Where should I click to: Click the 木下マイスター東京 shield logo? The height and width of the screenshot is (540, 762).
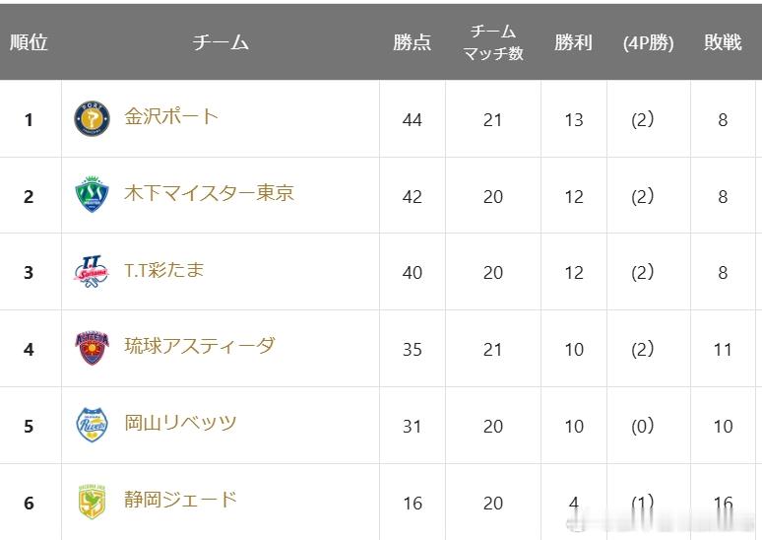pyautogui.click(x=92, y=194)
